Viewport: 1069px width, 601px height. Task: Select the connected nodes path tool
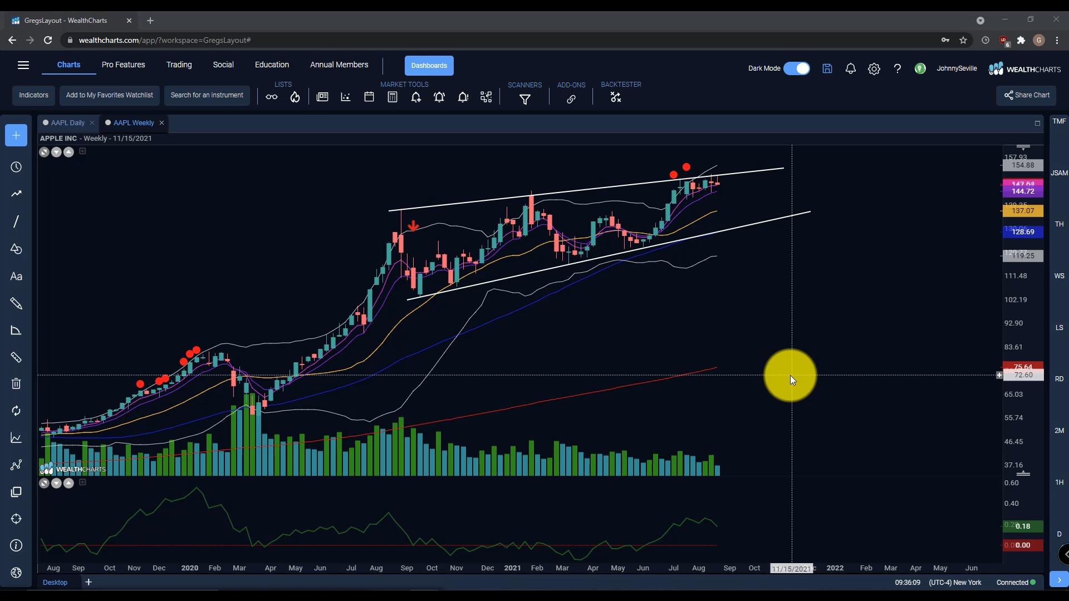16,465
